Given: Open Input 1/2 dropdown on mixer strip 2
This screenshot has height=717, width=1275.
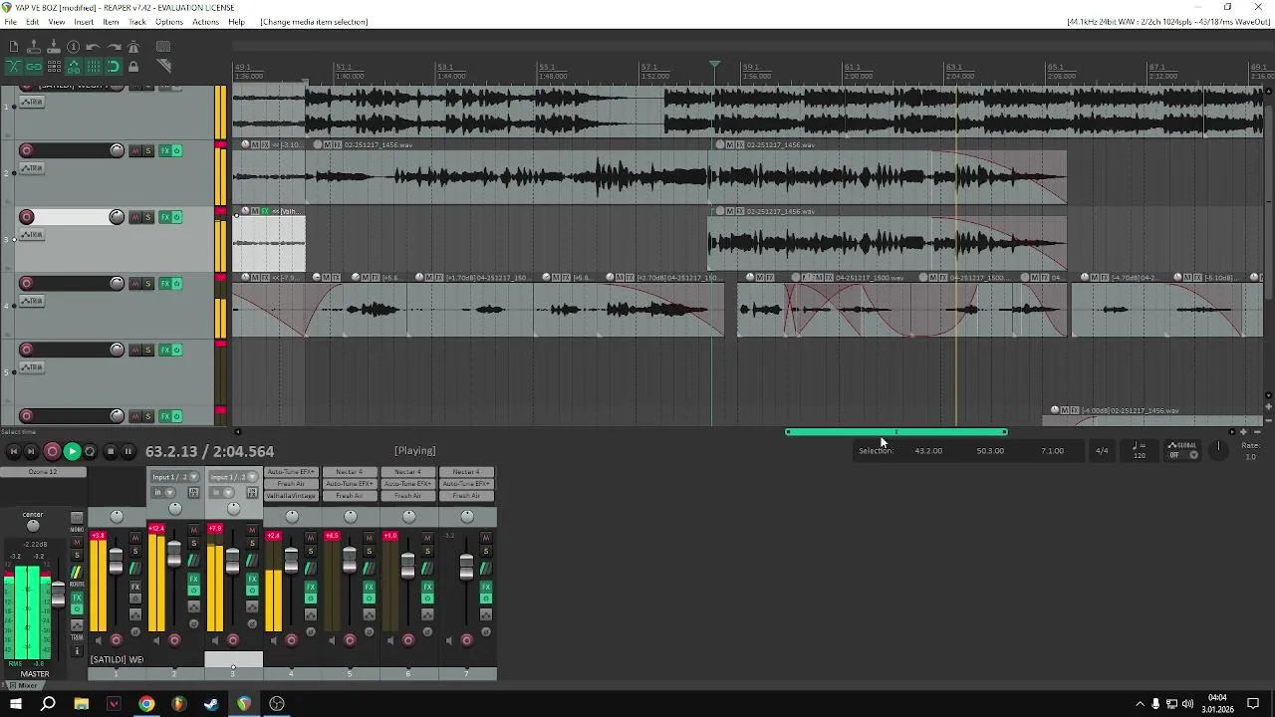Looking at the screenshot, I should [174, 477].
